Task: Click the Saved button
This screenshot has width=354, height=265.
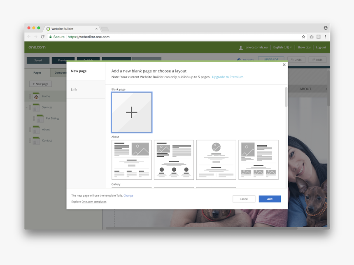Action: click(38, 60)
